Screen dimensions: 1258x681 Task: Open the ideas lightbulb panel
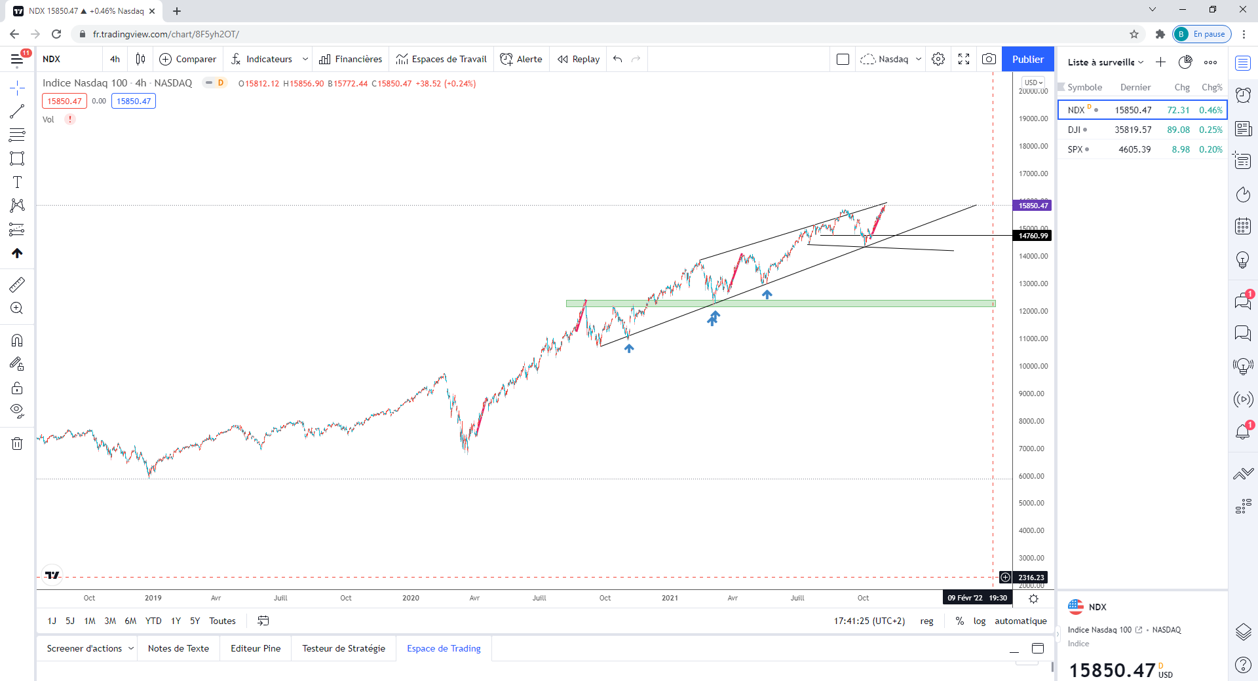pos(1243,259)
